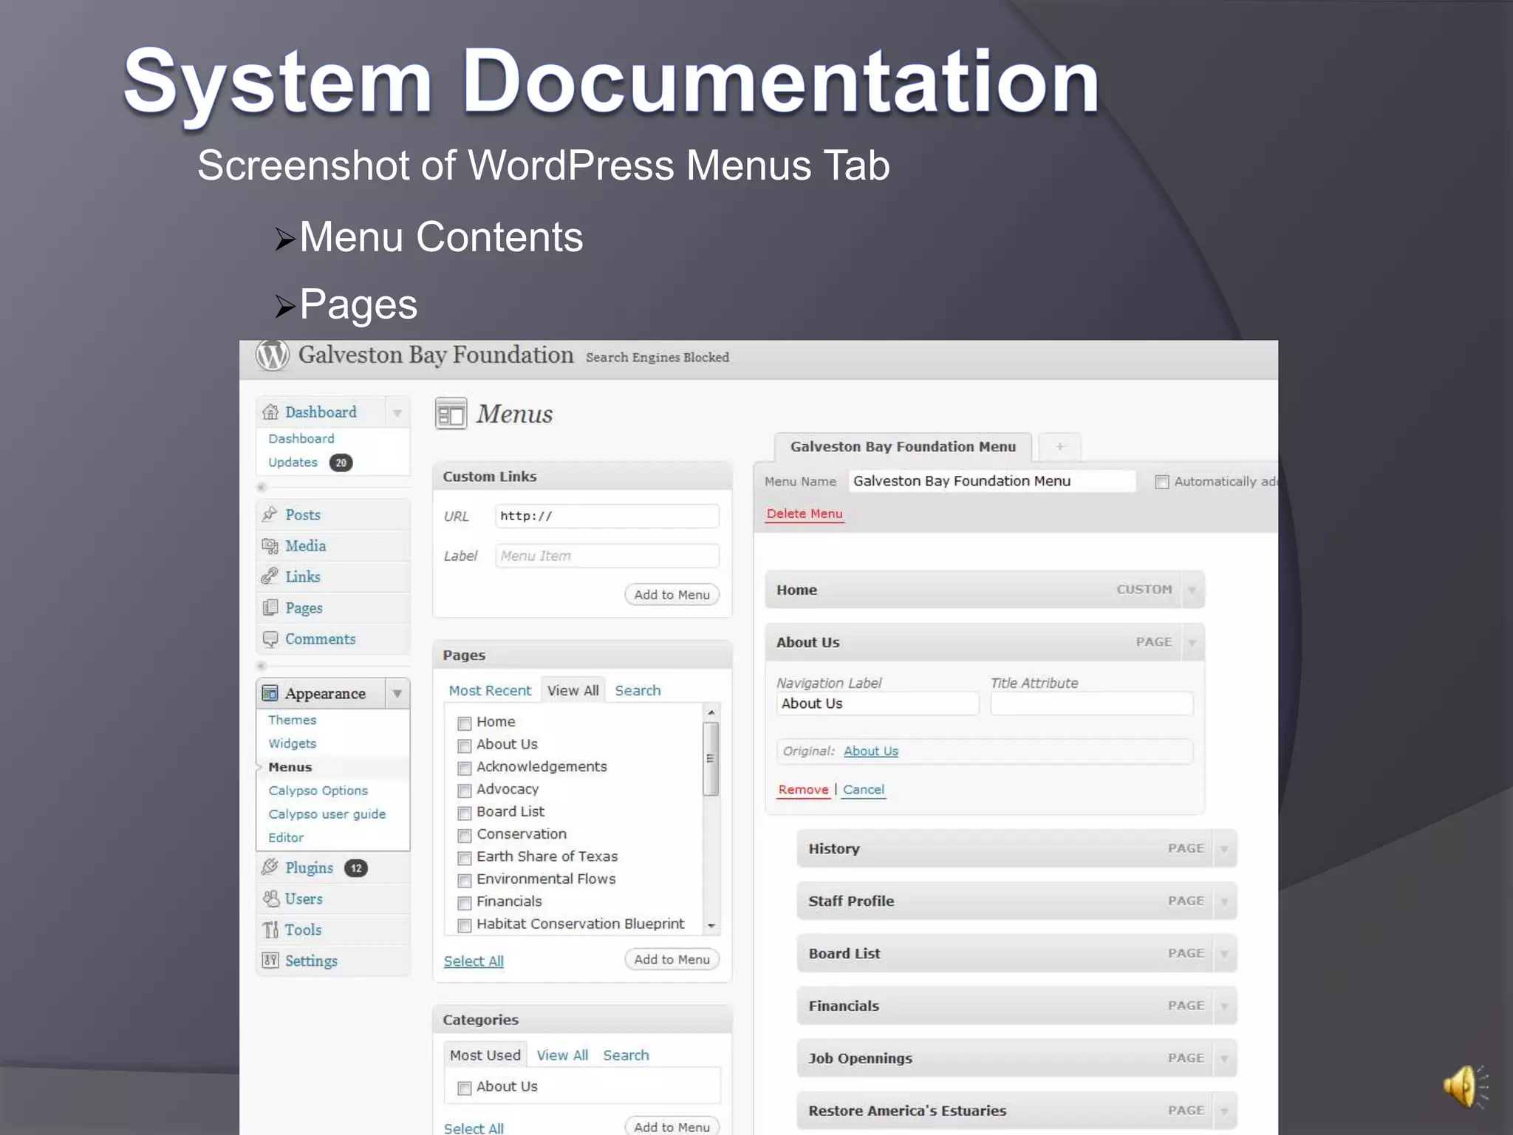Image resolution: width=1513 pixels, height=1135 pixels.
Task: Open the Categories Search tab
Action: [626, 1055]
